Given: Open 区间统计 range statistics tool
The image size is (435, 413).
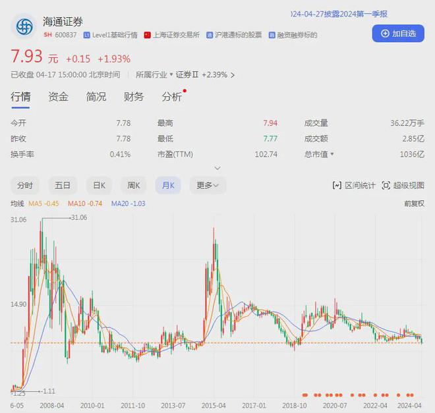Looking at the screenshot, I should (354, 186).
